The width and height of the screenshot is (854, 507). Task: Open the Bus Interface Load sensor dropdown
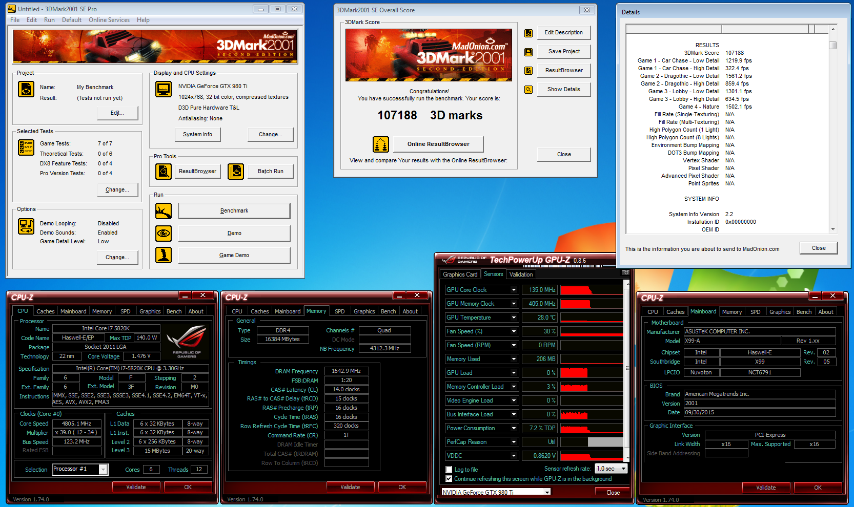tap(514, 414)
